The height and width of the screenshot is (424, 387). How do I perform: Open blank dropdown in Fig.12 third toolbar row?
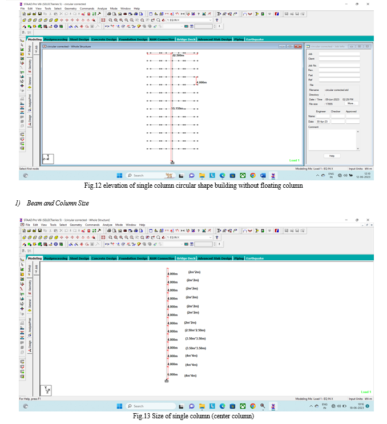[x=173, y=26]
